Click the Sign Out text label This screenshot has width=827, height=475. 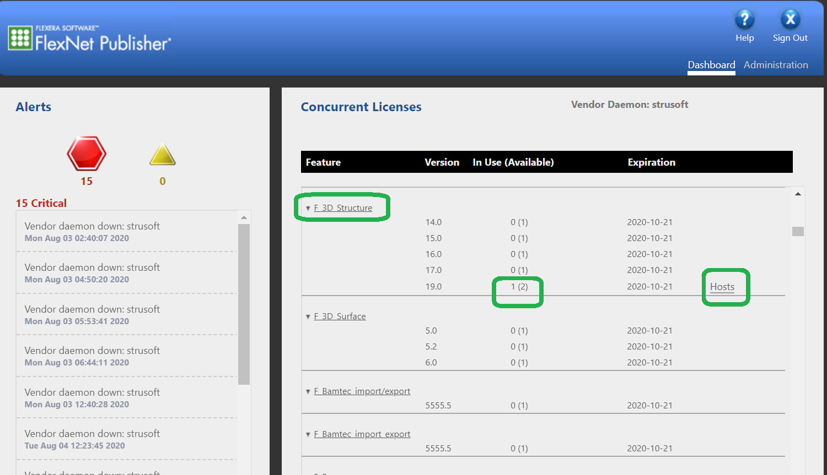point(790,38)
